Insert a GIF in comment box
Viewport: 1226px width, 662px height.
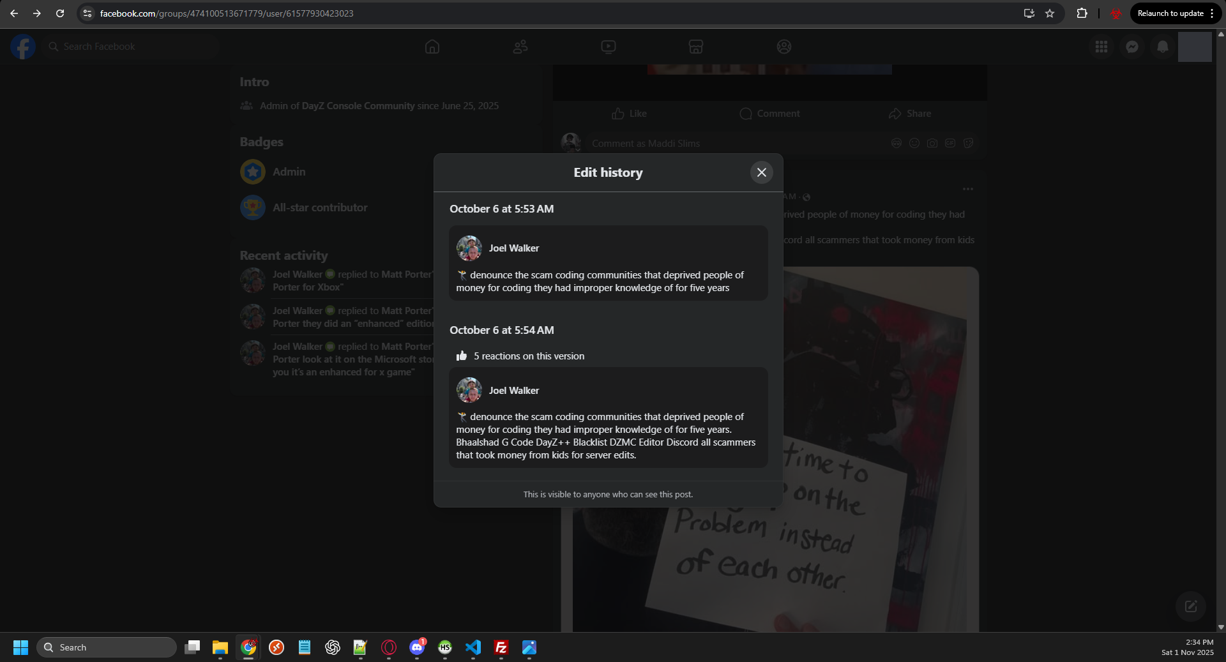click(950, 144)
